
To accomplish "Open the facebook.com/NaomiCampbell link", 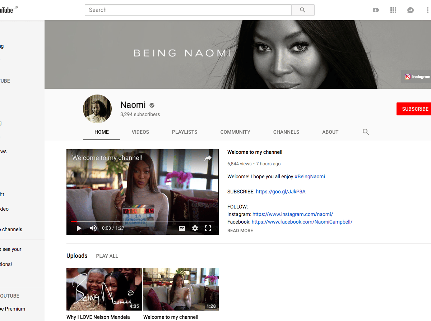I will (x=302, y=222).
